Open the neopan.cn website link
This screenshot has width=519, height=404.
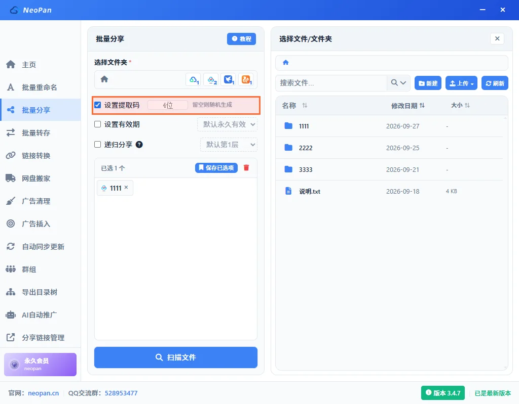point(44,393)
